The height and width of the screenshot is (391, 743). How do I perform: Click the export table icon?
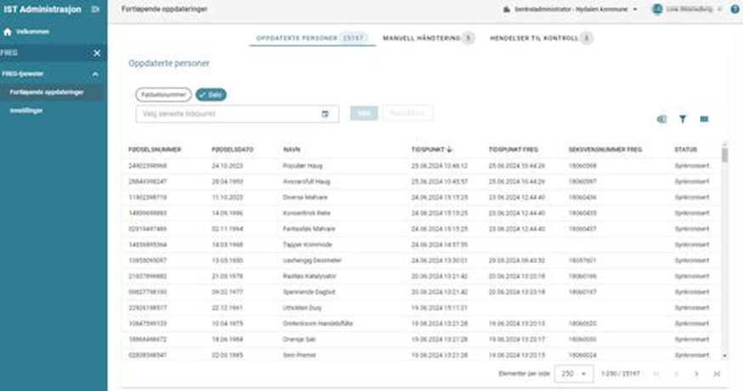point(662,120)
